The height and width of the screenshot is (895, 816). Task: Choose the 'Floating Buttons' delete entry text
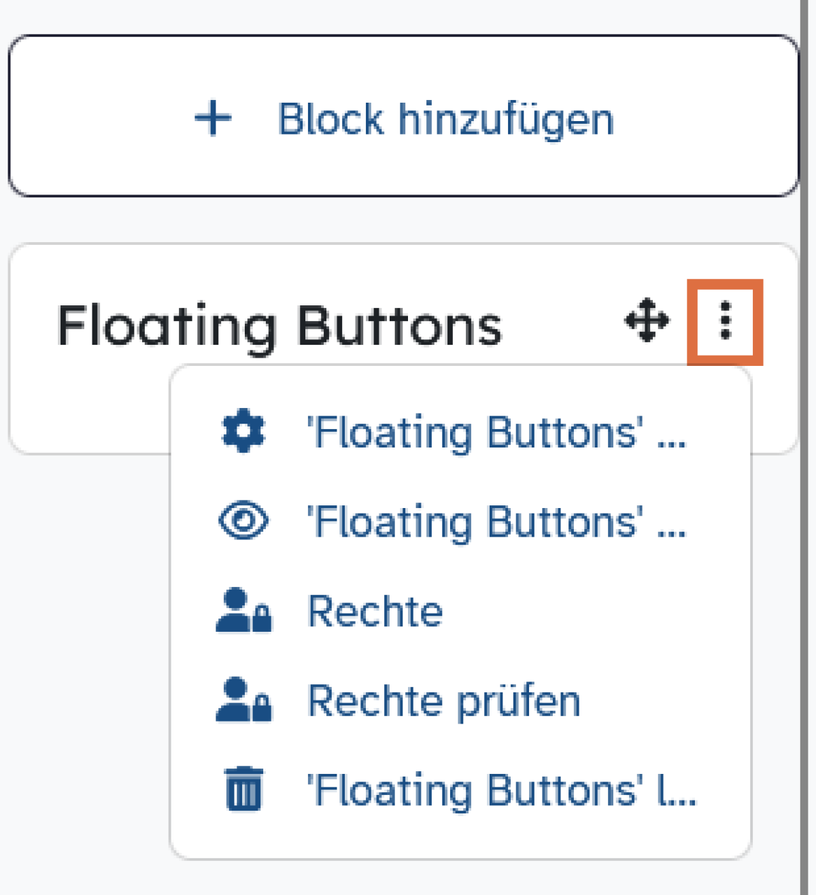coord(502,790)
